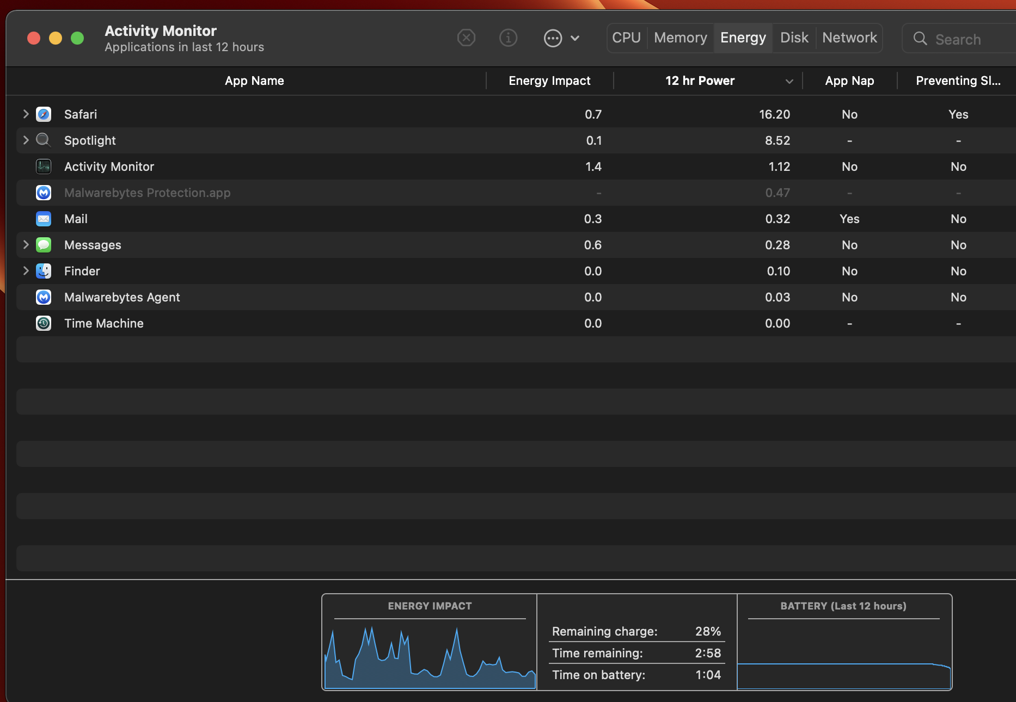
Task: Click Malwarebytes Protection's 0.47 power value
Action: pos(777,193)
